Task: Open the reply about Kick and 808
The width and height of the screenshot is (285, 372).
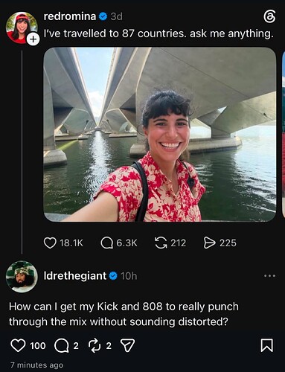Action: click(x=124, y=314)
